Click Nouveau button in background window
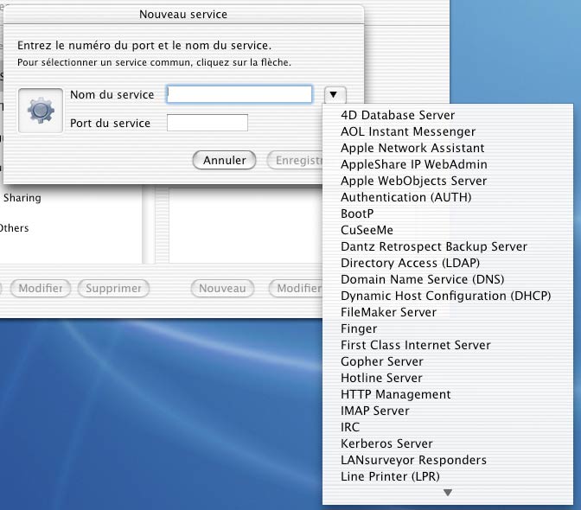This screenshot has width=581, height=510. pyautogui.click(x=222, y=288)
